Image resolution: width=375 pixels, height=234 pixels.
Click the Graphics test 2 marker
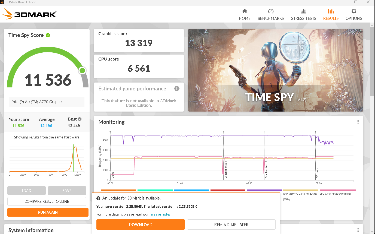point(266,170)
